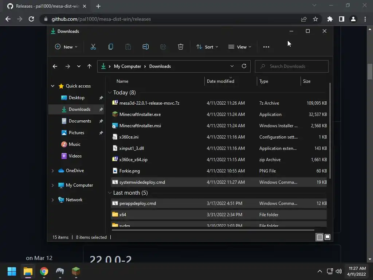This screenshot has width=373, height=280.
Task: Select mesa3d-22.0.1-release-msvc.7z file
Action: click(x=219, y=103)
